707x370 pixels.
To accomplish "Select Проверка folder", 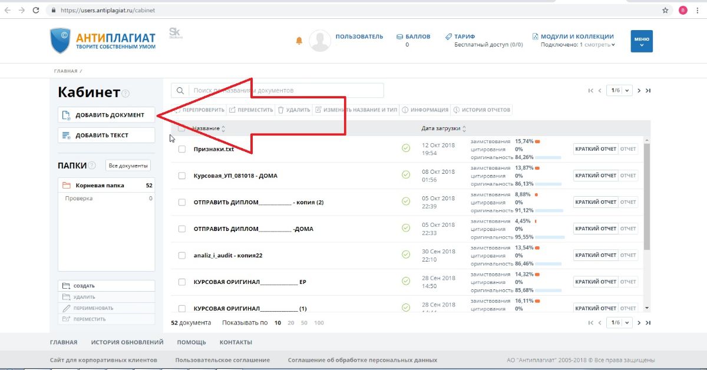I will [106, 199].
